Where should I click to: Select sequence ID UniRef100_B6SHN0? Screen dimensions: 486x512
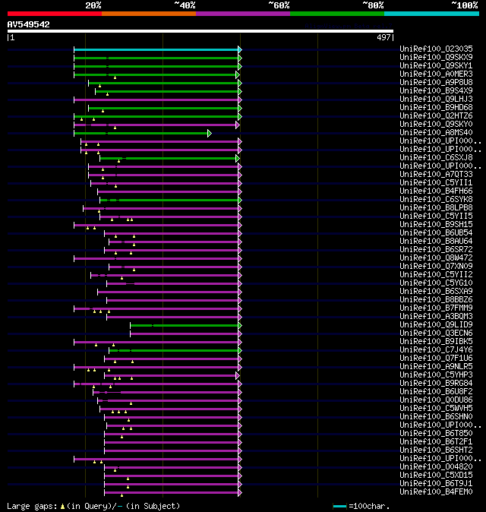436,416
